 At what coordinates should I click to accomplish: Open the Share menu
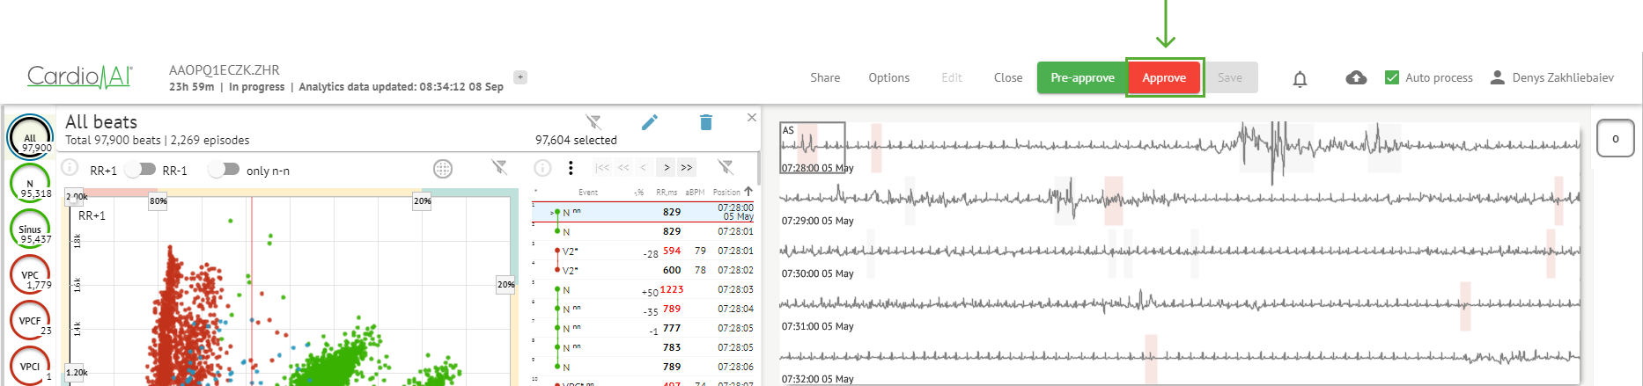point(825,77)
